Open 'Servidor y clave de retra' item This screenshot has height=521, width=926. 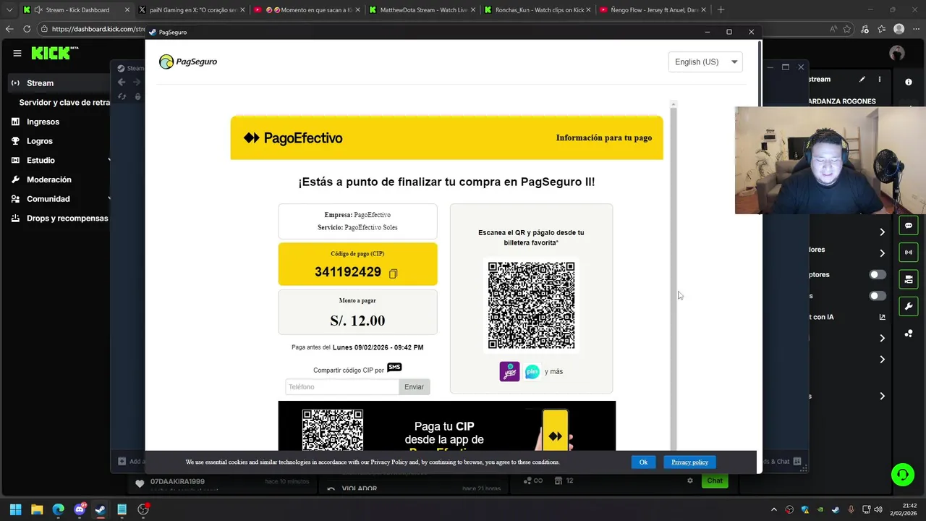coord(64,103)
